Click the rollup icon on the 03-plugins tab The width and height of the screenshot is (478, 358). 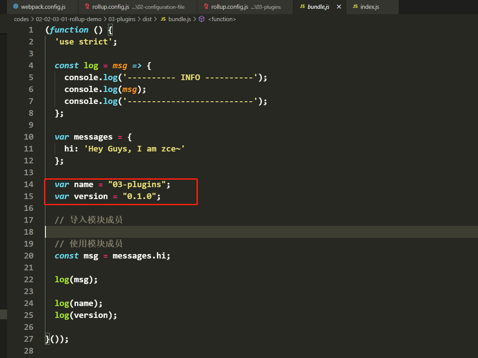(206, 7)
